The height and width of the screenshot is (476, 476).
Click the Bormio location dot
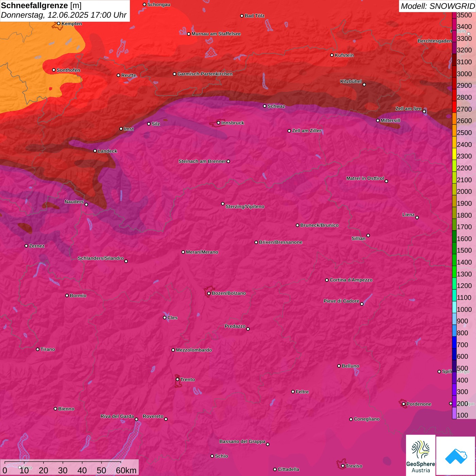67,295
